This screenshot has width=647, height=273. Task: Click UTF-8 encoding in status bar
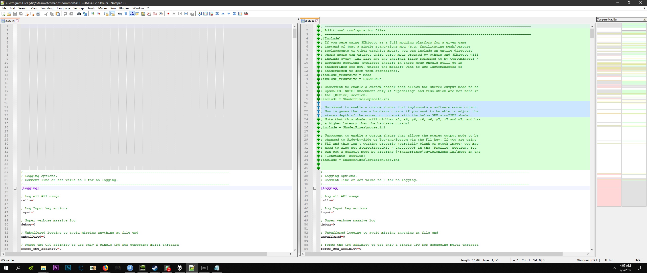tap(609, 260)
